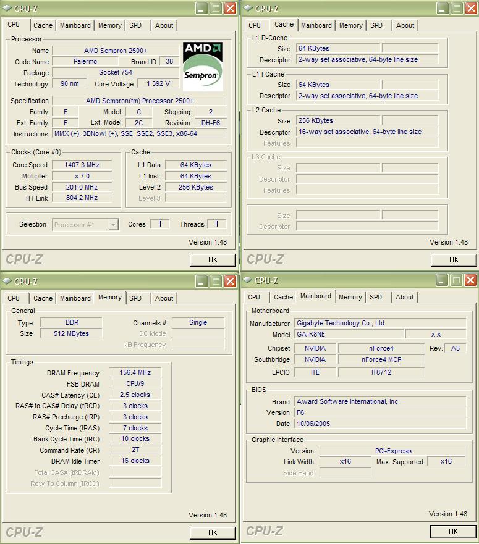Open Cache tab in bottom-right Mainboard window
The height and width of the screenshot is (544, 479).
(283, 298)
